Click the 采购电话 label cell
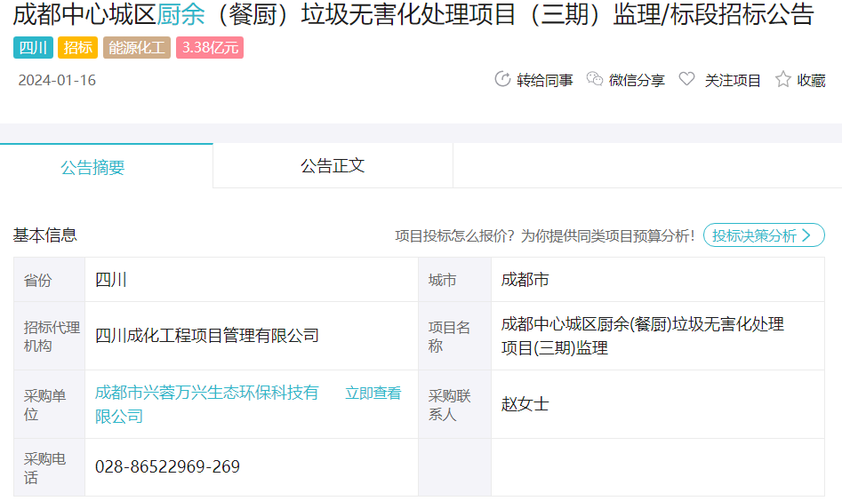The height and width of the screenshot is (501, 842). pos(50,468)
